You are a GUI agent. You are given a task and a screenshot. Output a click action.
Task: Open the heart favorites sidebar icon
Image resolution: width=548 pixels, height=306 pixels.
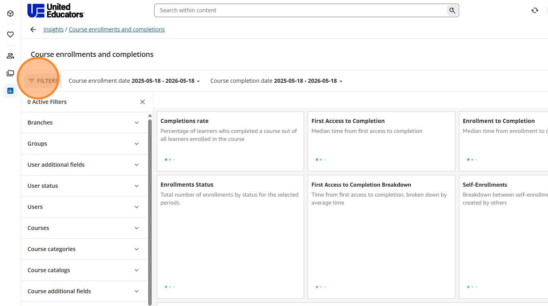click(x=10, y=35)
